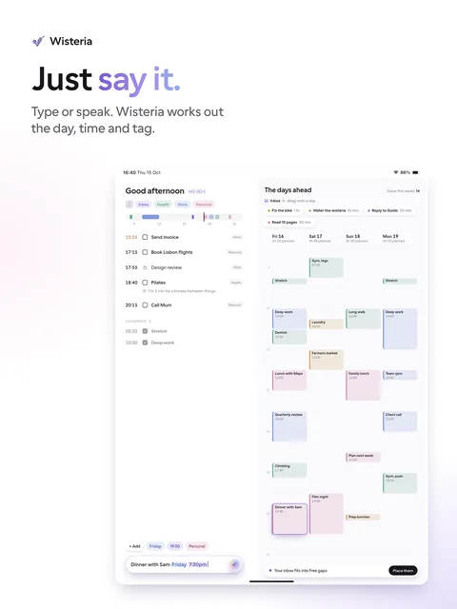Click the clock icon under Pilates
The width and height of the screenshot is (457, 609).
pyautogui.click(x=145, y=291)
